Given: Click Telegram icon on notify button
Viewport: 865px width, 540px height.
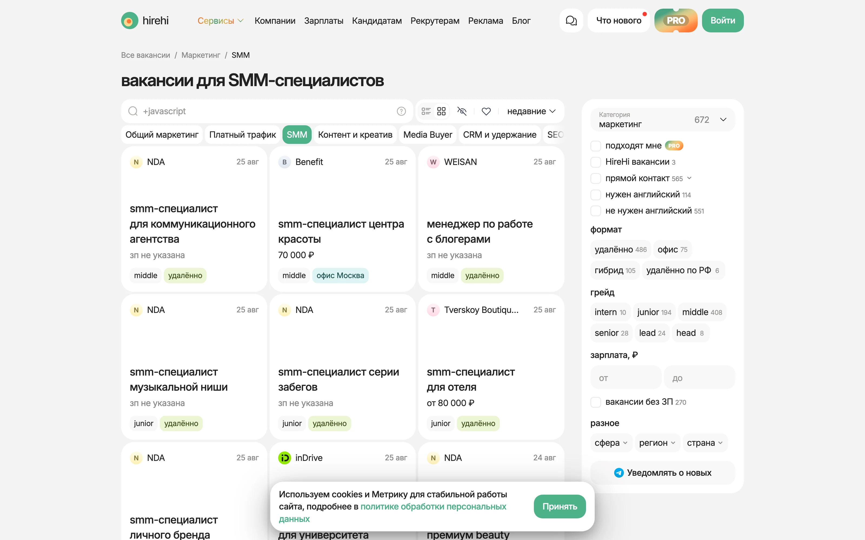Looking at the screenshot, I should click(619, 473).
